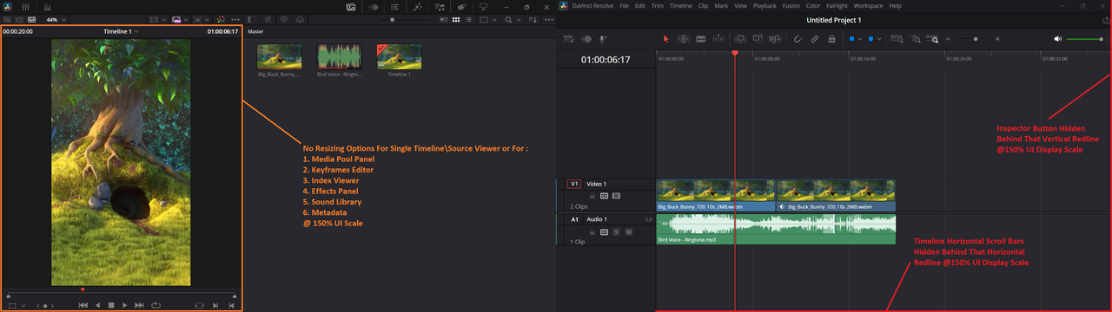Click the speaker mute icon
The width and height of the screenshot is (1112, 312).
[x=1057, y=39]
